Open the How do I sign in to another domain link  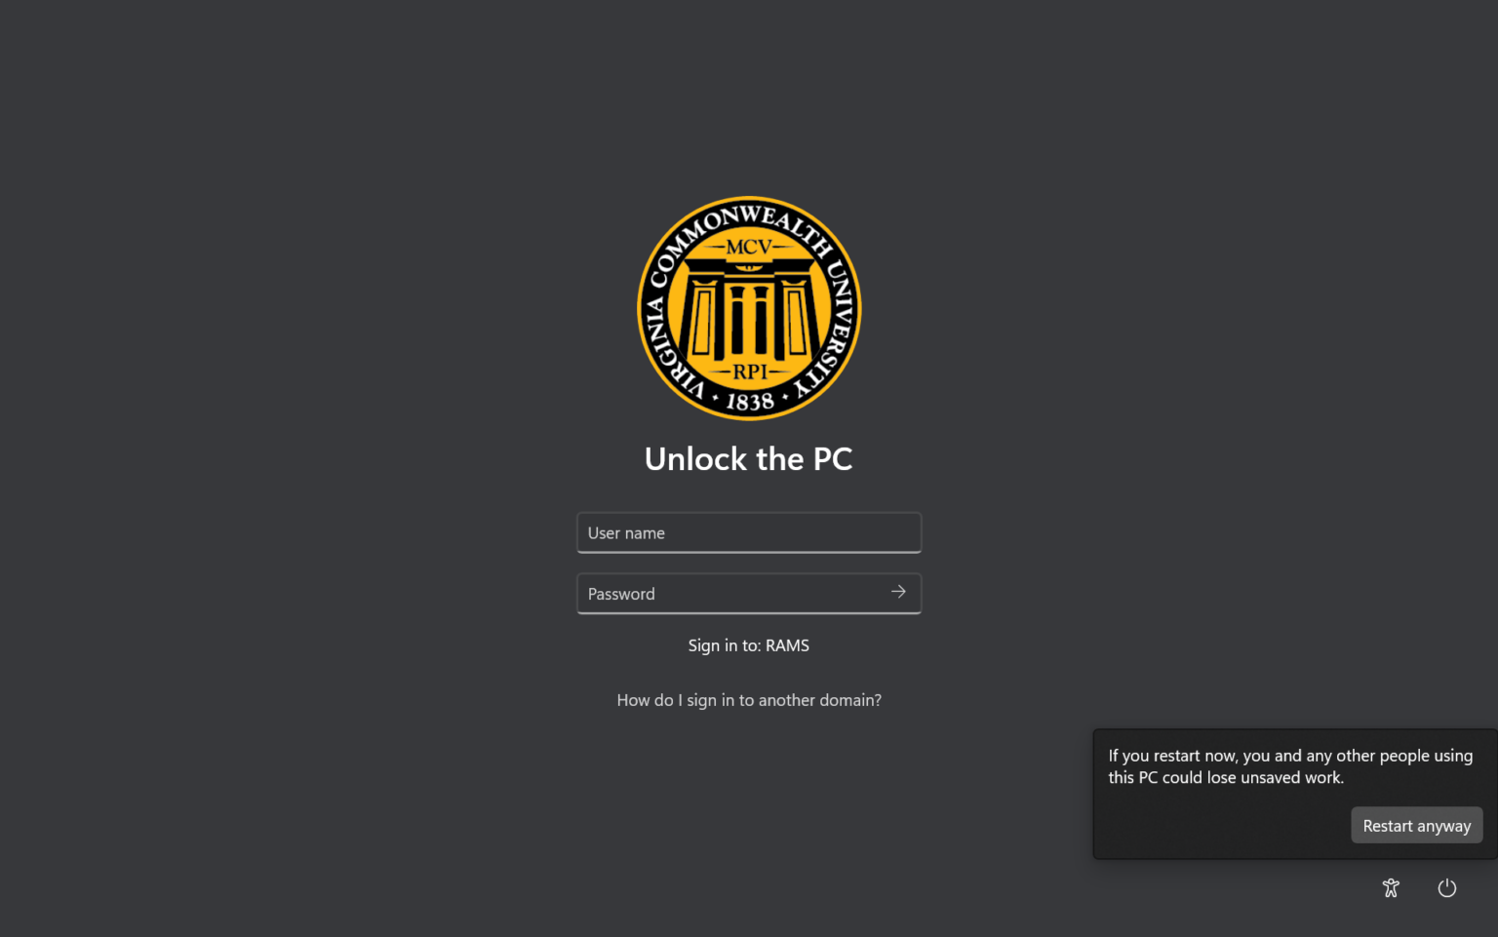point(748,700)
